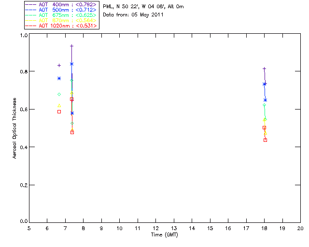Click the topmost purple plus marker above 0.9
The width and height of the screenshot is (309, 247).
(72, 46)
